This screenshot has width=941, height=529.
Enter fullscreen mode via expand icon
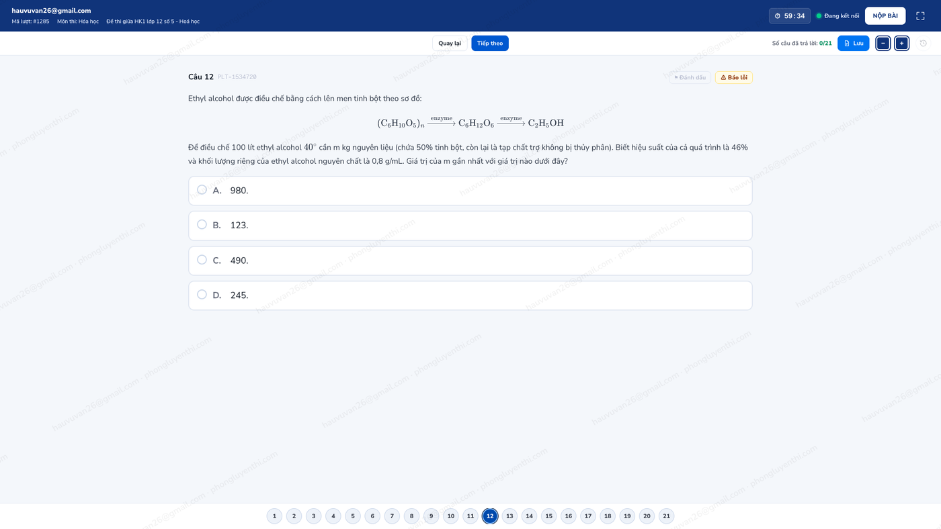point(920,16)
